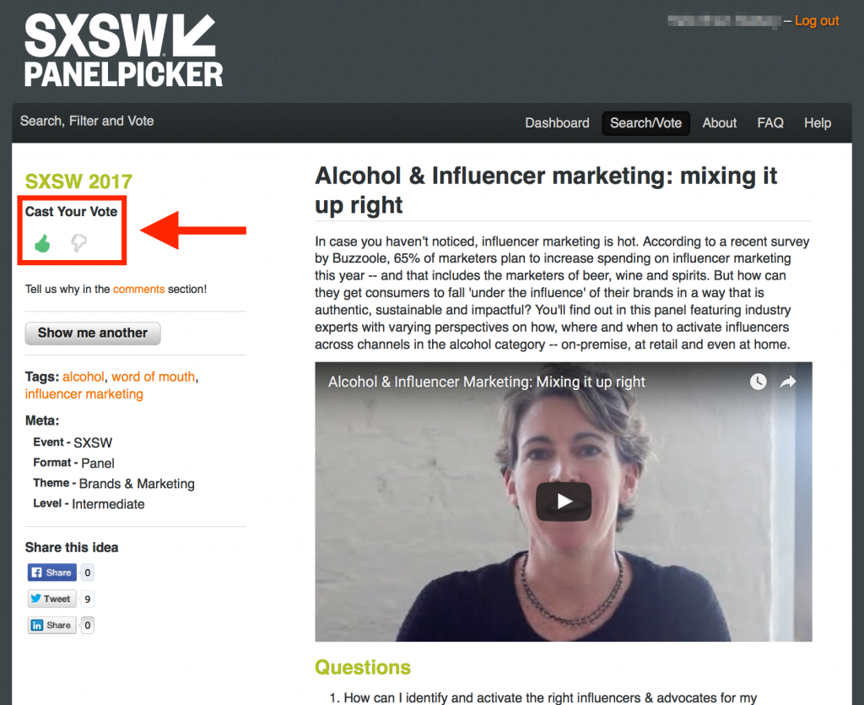Open the word of mouth tag
This screenshot has width=864, height=705.
(x=153, y=377)
